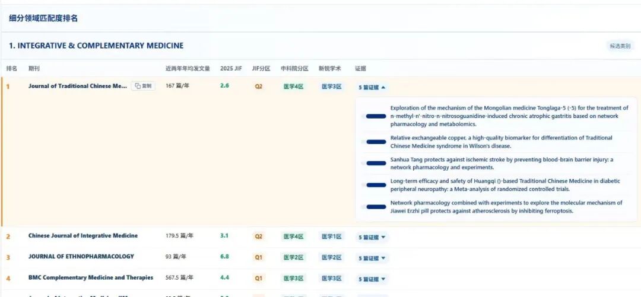Click the 2025 JIF column header
Viewport: 641px width, 297px height.
[231, 69]
